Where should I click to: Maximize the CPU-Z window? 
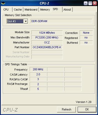[x=90, y=3]
